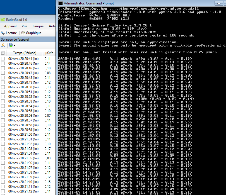Check the 06/nov./20 20:53 row checkbox
The image size is (226, 195).
3,101
